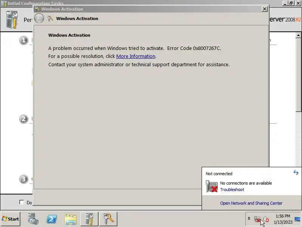This screenshot has height=227, width=302.
Task: Open Network and Sharing Center link
Action: coord(251,203)
